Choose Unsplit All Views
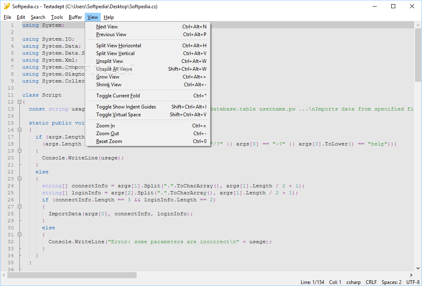The image size is (422, 286). click(148, 69)
